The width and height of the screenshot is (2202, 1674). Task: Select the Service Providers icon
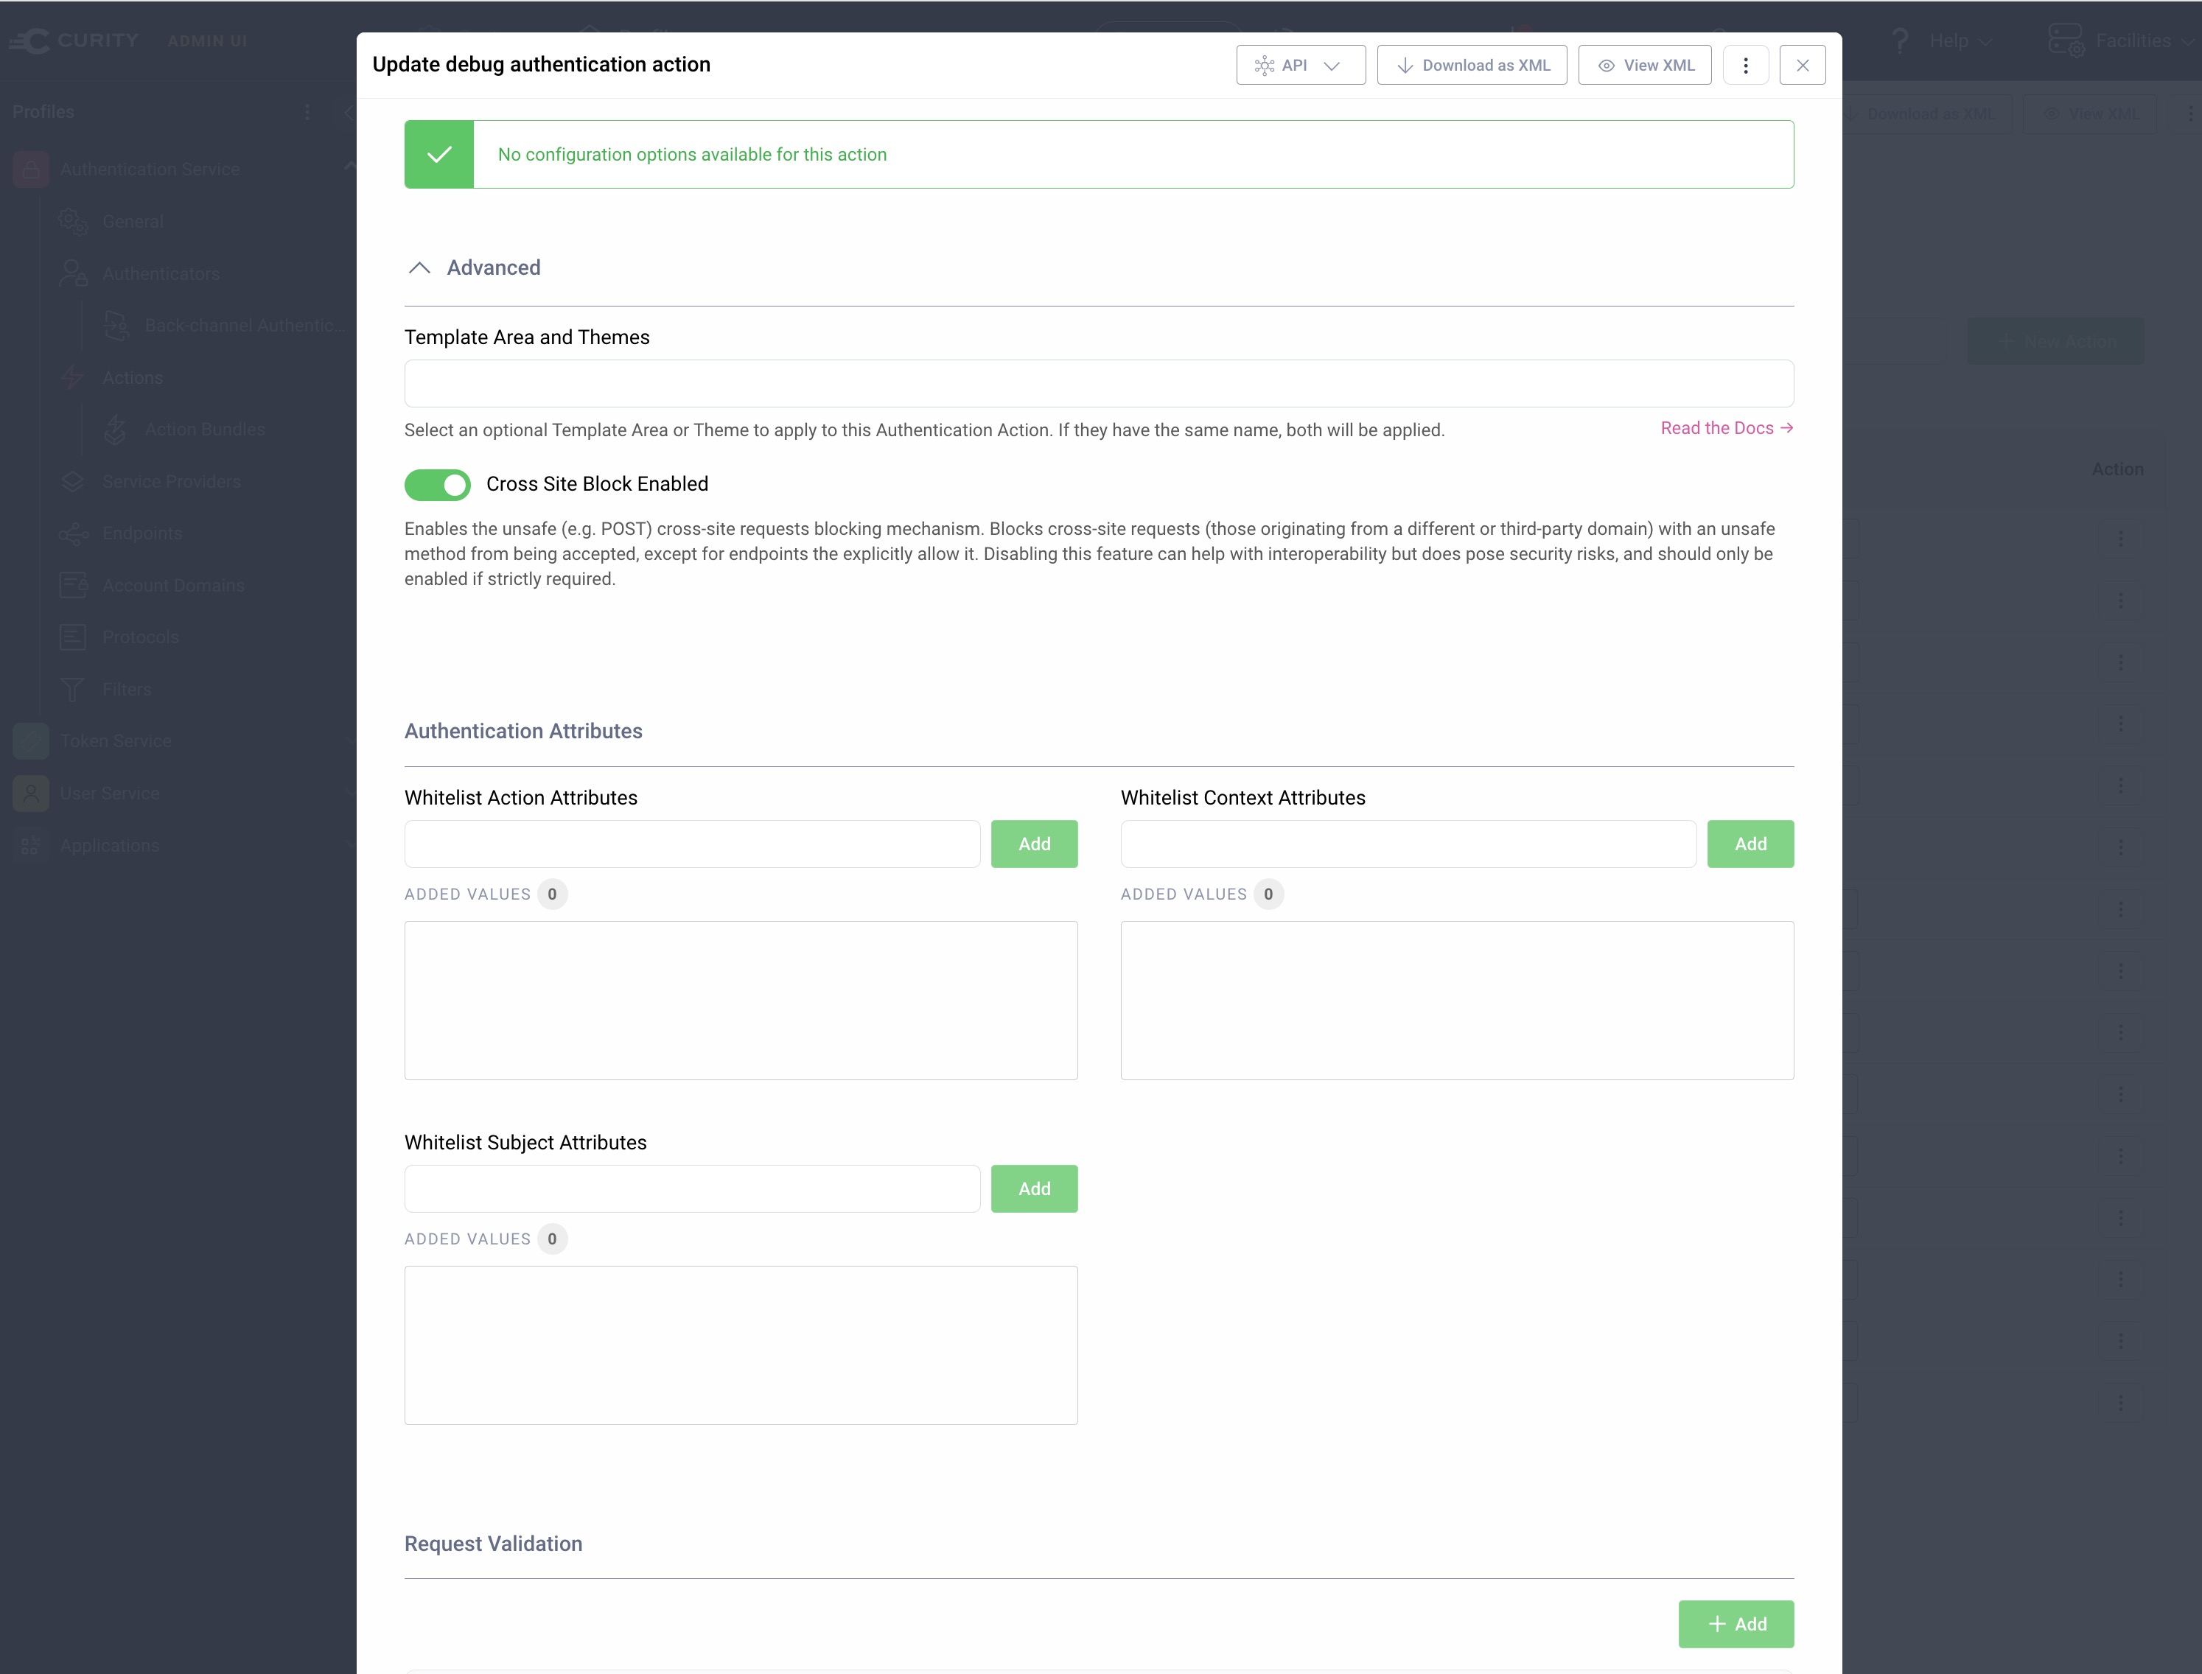click(x=71, y=481)
